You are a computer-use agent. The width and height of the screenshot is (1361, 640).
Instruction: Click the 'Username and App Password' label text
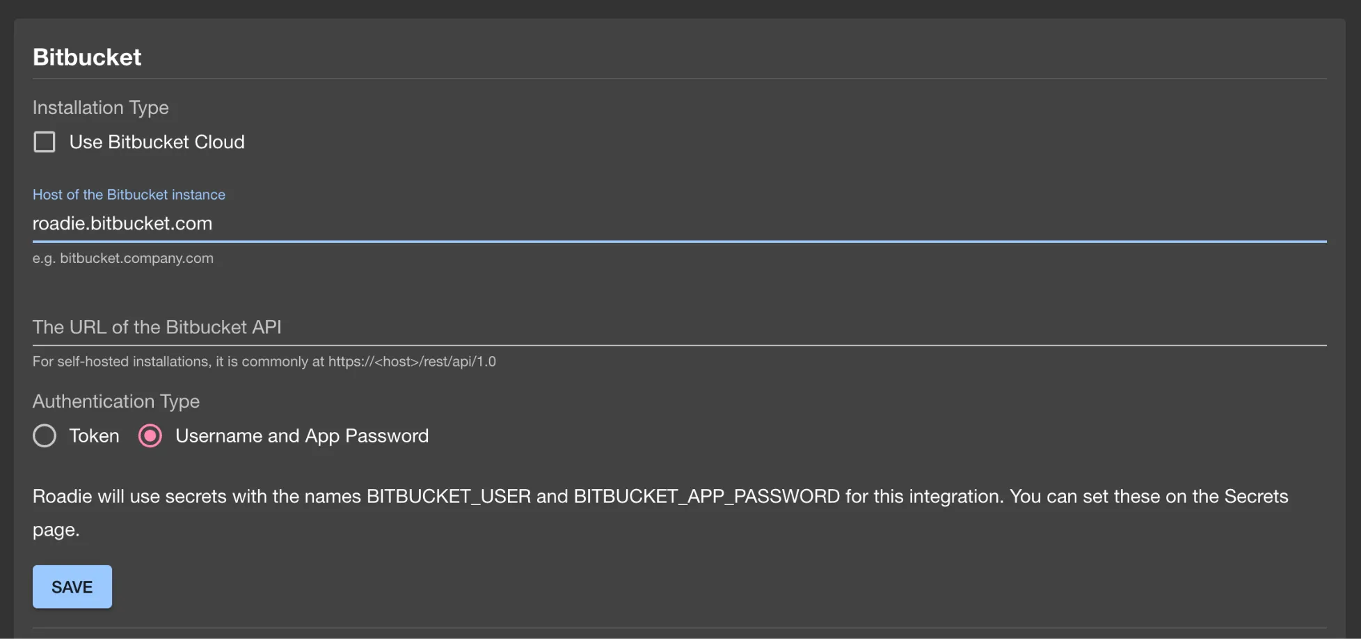301,436
